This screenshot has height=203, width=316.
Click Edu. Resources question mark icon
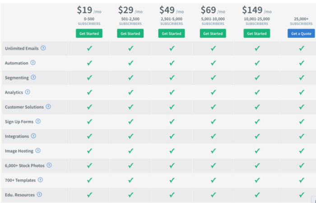point(39,194)
